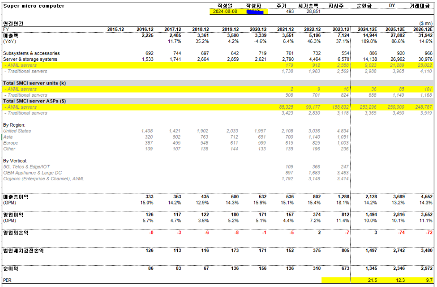Select the ($ mn) unit label
Screen dimensions: 437x287
pos(426,23)
